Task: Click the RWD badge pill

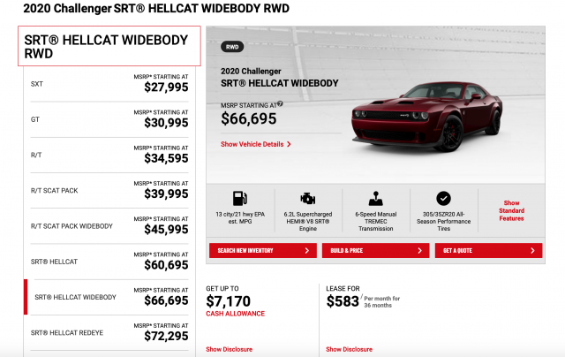Action: (x=232, y=47)
